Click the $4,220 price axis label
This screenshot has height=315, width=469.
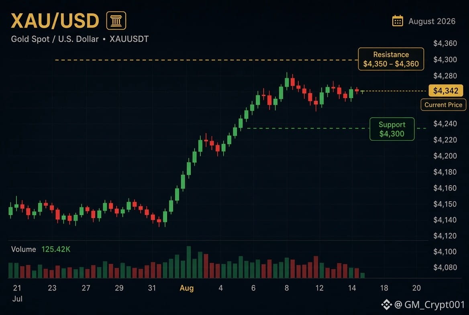coord(445,140)
